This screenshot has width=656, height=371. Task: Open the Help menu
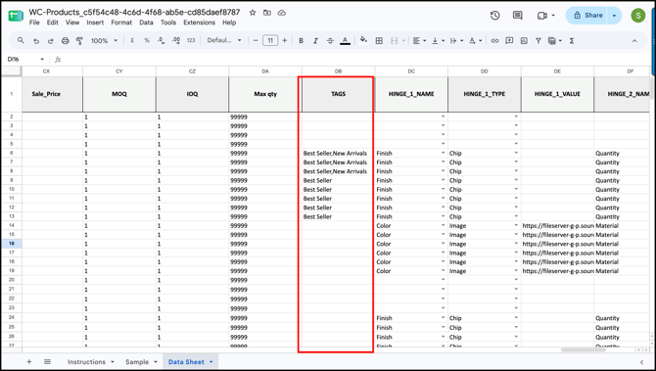[229, 23]
